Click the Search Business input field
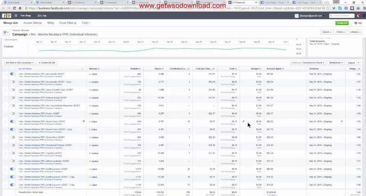366x196 pixels. 342,16
